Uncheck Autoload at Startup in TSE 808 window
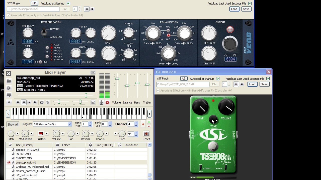The width and height of the screenshot is (321, 180). click(218, 79)
